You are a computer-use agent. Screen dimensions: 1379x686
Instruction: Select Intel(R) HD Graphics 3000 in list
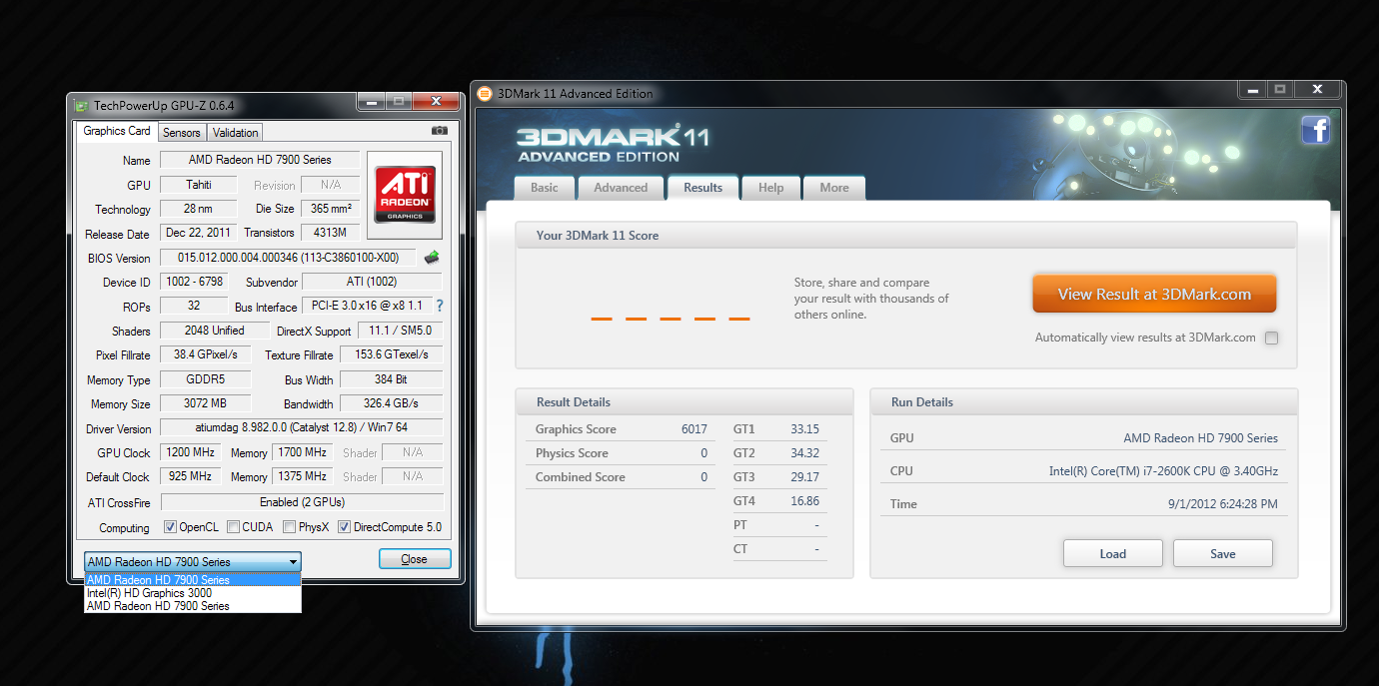192,593
